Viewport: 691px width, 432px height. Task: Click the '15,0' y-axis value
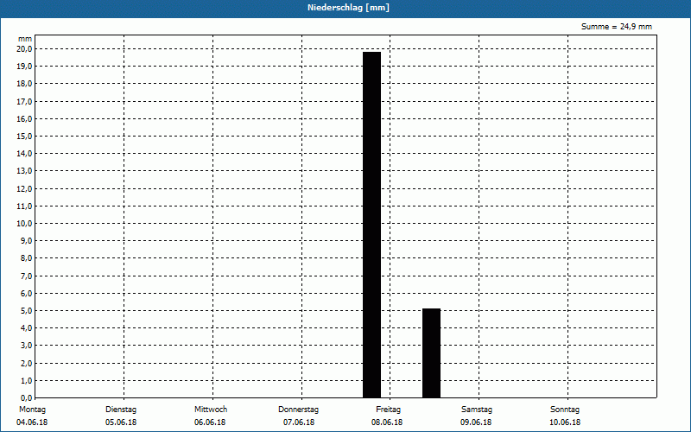[x=24, y=137]
